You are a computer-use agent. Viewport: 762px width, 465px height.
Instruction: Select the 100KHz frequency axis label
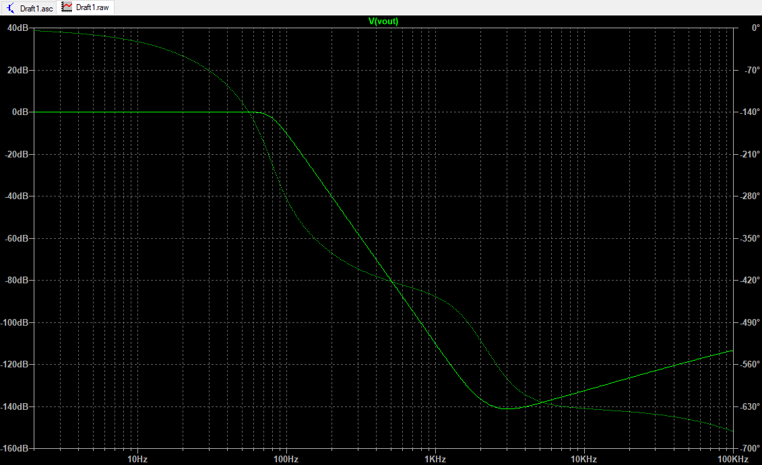click(732, 459)
